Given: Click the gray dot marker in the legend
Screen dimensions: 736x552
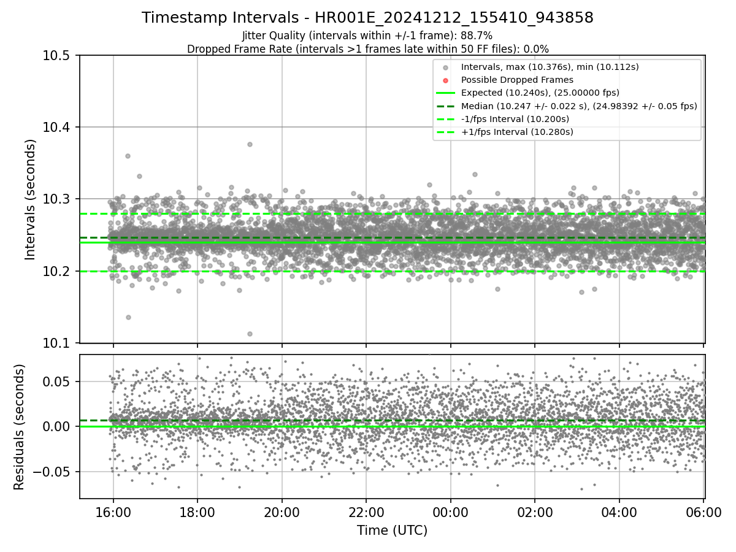Looking at the screenshot, I should tap(445, 67).
